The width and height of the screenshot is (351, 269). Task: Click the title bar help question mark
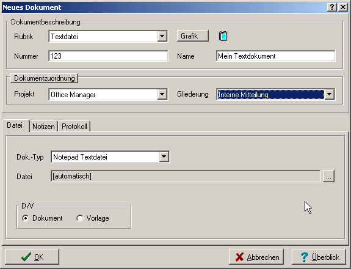click(x=332, y=7)
